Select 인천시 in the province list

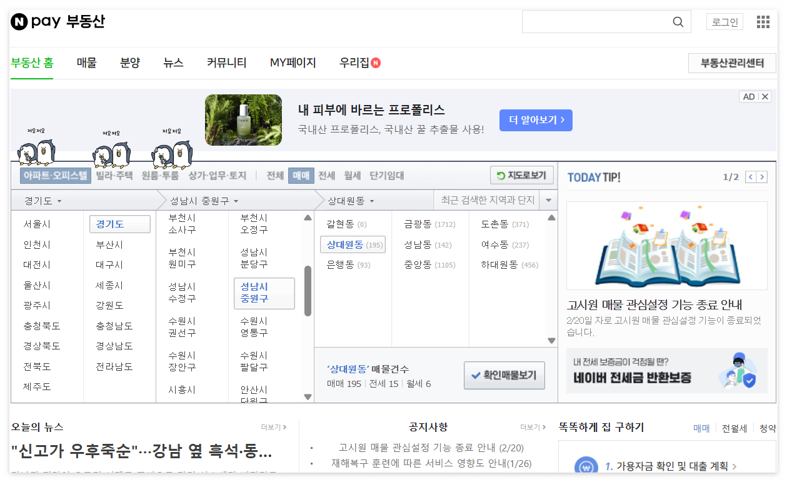pyautogui.click(x=37, y=244)
